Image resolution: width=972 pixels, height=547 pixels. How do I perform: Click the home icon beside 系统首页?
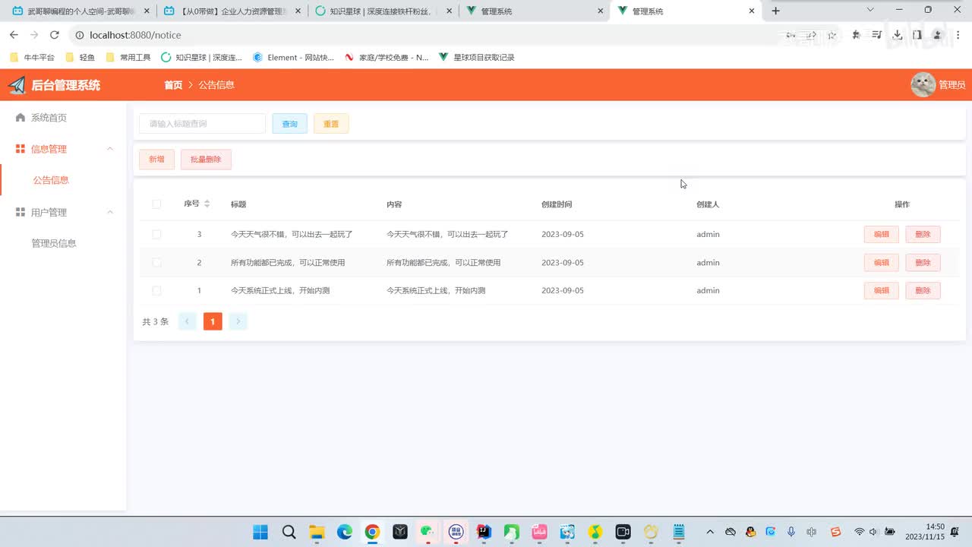click(21, 118)
